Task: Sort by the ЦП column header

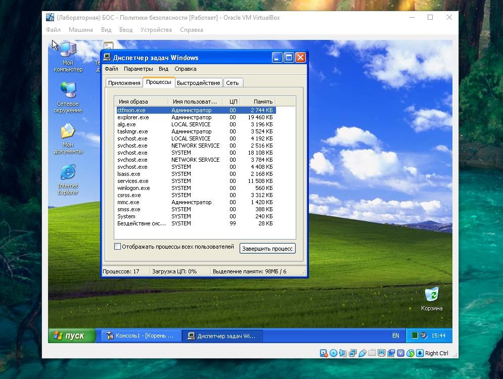Action: (231, 102)
